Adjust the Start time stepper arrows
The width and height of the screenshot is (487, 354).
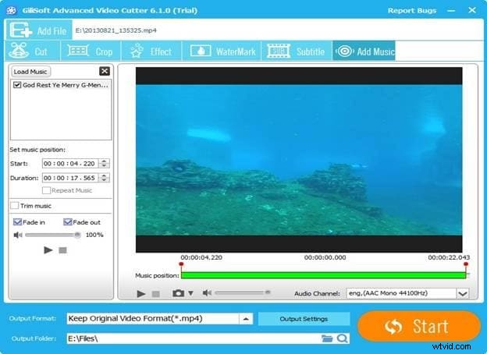point(104,164)
